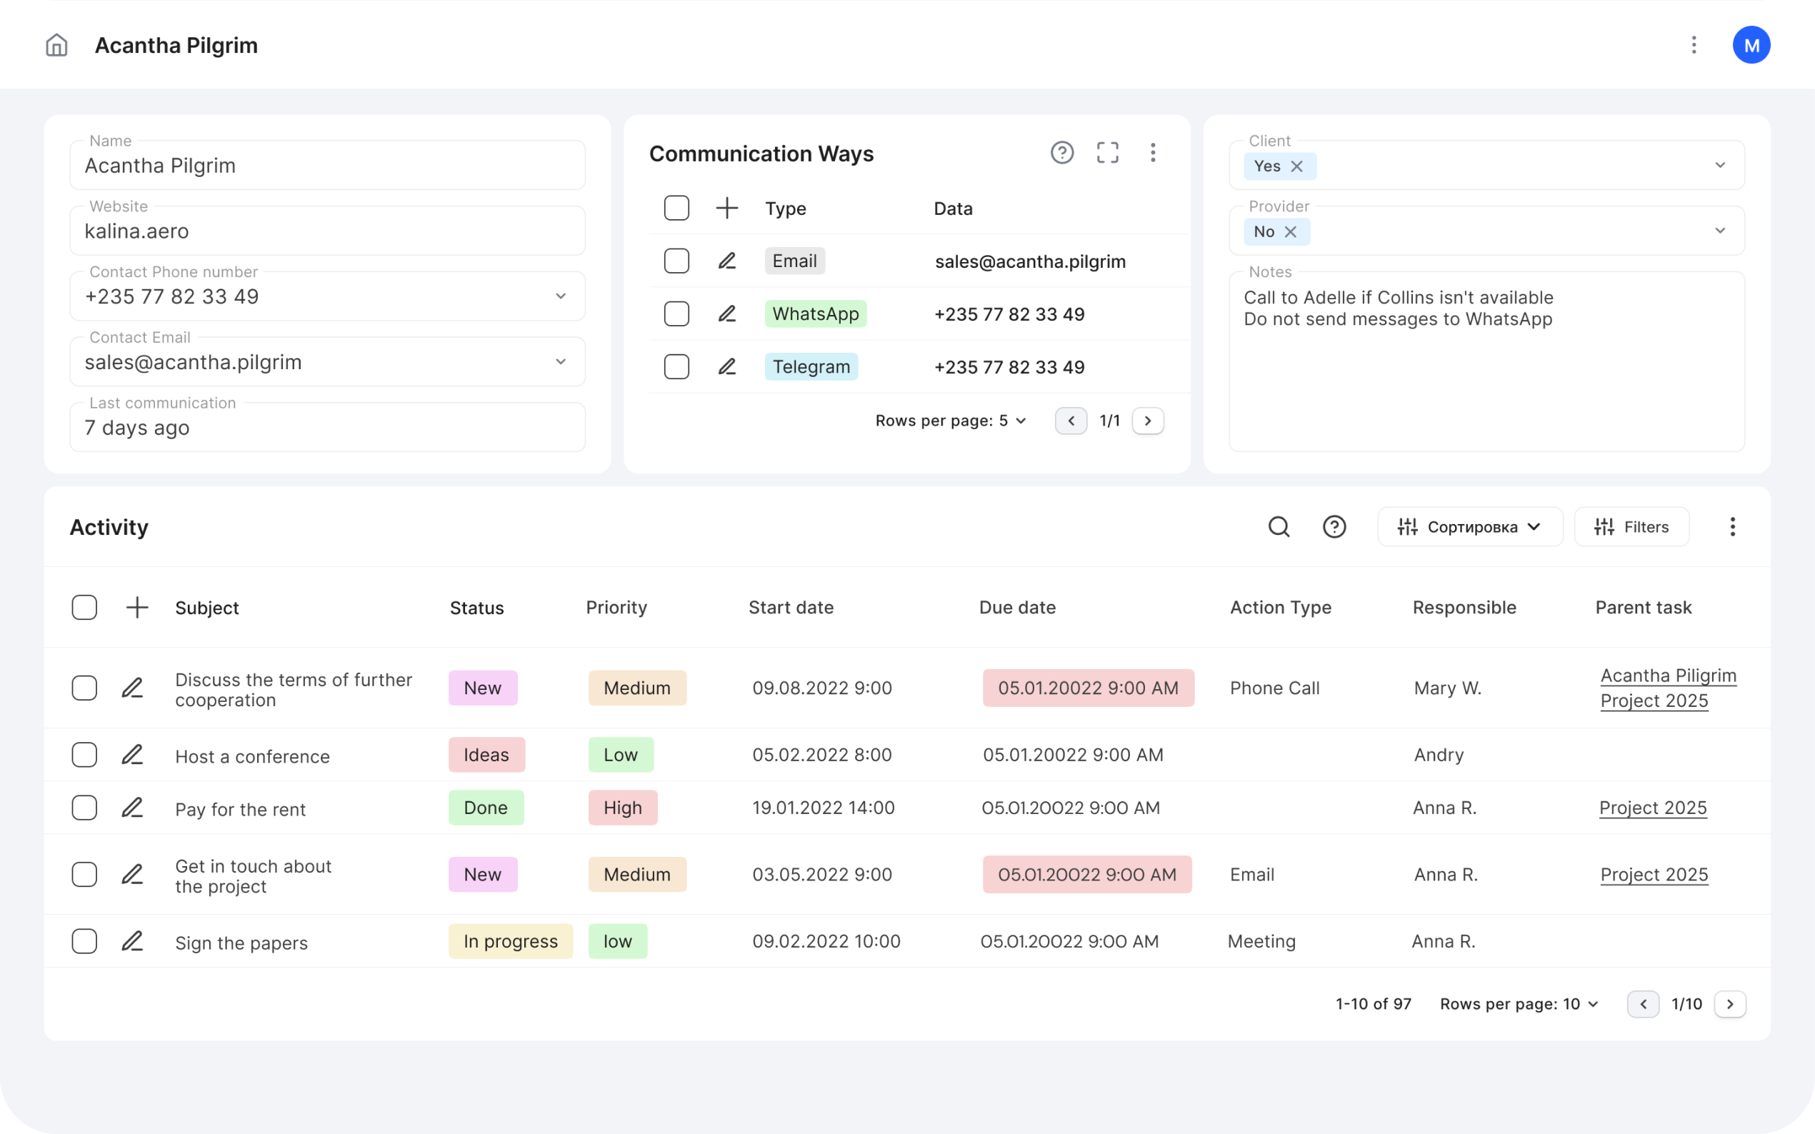Click the three-dot menu in Activity toolbar

[x=1733, y=526]
